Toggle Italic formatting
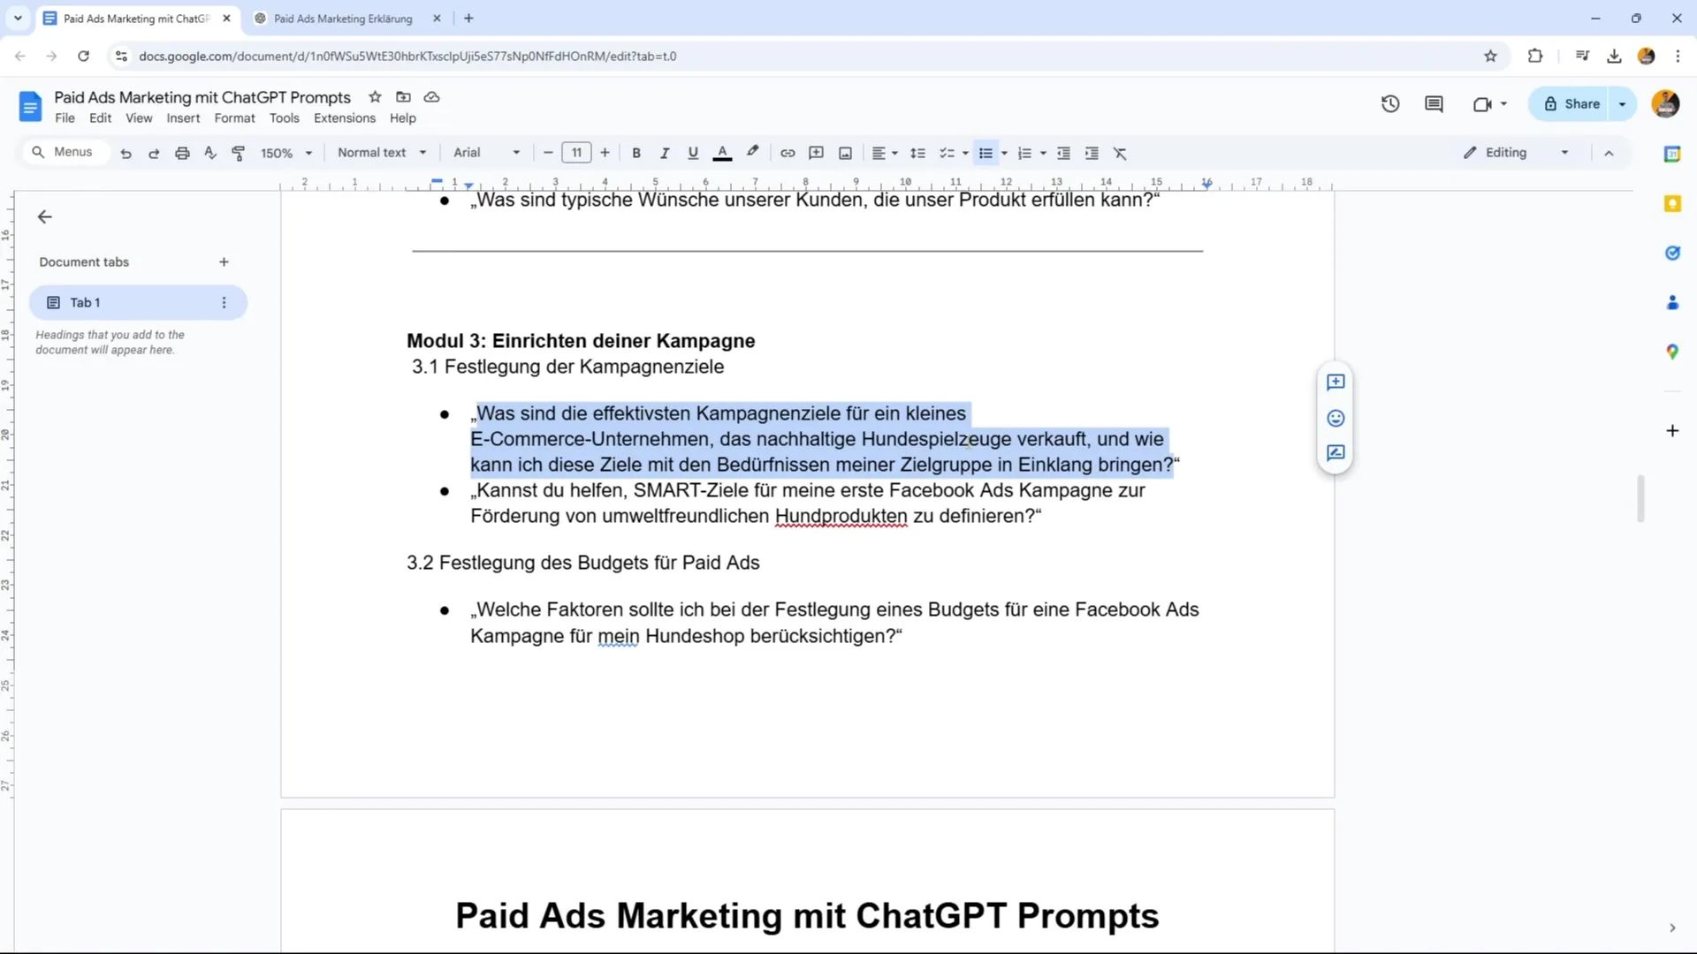The image size is (1697, 954). pyautogui.click(x=665, y=153)
